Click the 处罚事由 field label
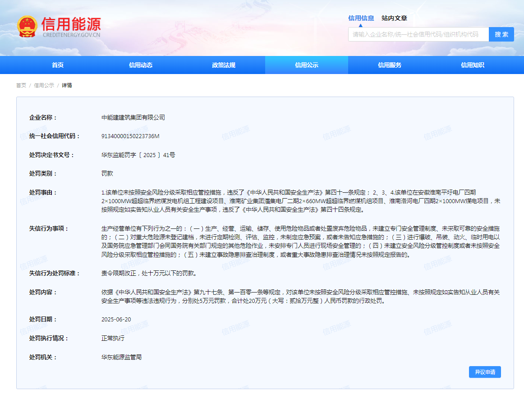 click(x=43, y=192)
